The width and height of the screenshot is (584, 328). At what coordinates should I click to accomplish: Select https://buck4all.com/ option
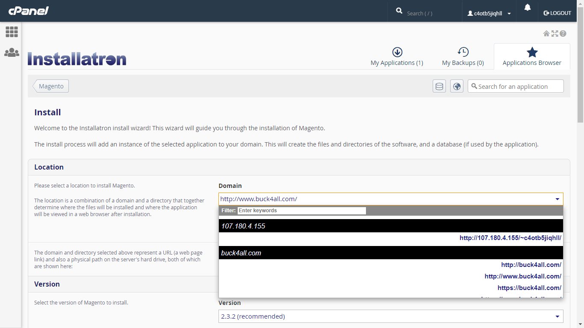point(529,288)
